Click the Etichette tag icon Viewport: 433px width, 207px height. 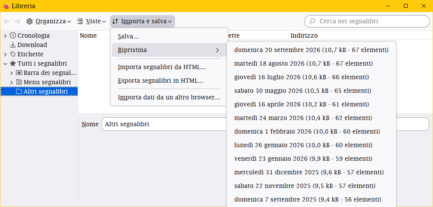13,54
